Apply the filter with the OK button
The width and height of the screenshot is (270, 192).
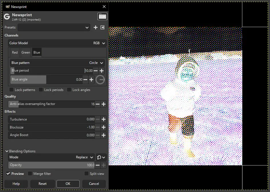pyautogui.click(x=68, y=184)
